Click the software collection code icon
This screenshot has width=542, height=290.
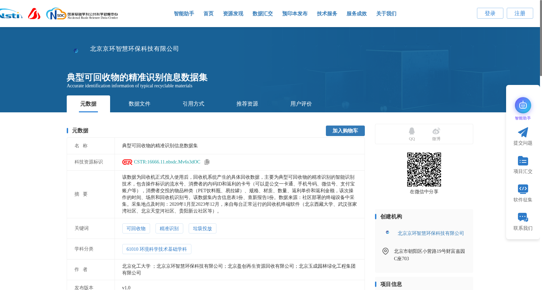523,189
